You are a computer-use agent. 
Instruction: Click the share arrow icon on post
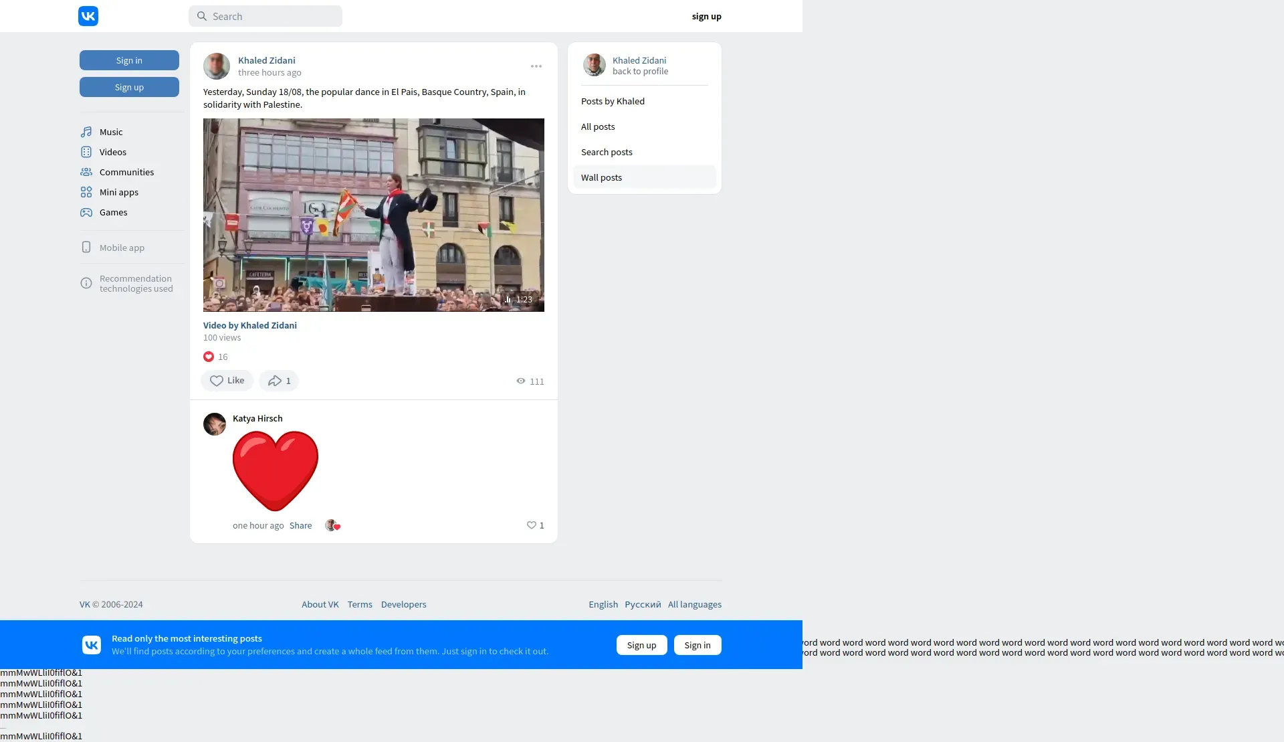pos(275,381)
